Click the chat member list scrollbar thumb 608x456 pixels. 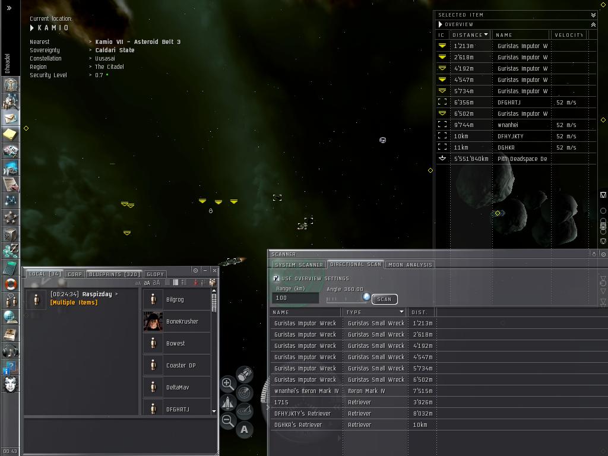click(x=214, y=303)
